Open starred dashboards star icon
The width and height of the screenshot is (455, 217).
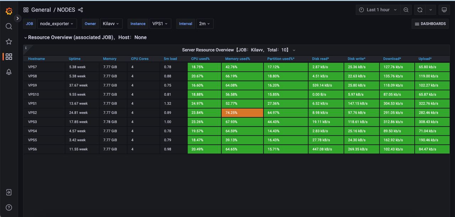click(9, 42)
